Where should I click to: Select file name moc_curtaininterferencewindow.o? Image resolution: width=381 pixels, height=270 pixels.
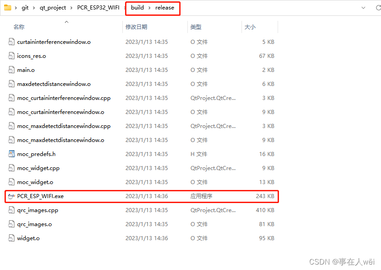[x=60, y=112]
